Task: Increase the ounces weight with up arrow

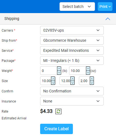Action: [88, 69]
